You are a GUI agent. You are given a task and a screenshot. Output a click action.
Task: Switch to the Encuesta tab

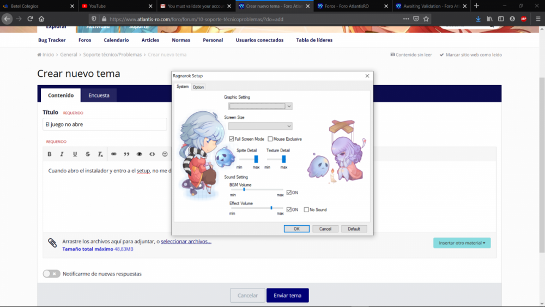99,95
